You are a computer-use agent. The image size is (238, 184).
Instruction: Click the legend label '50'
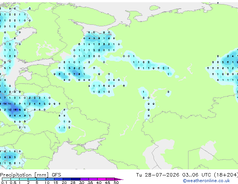tap(116, 182)
